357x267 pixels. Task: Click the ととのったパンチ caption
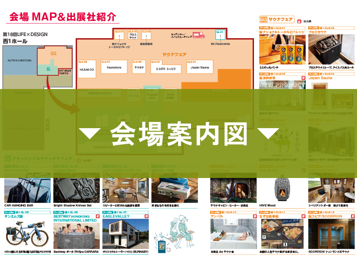[269, 68]
